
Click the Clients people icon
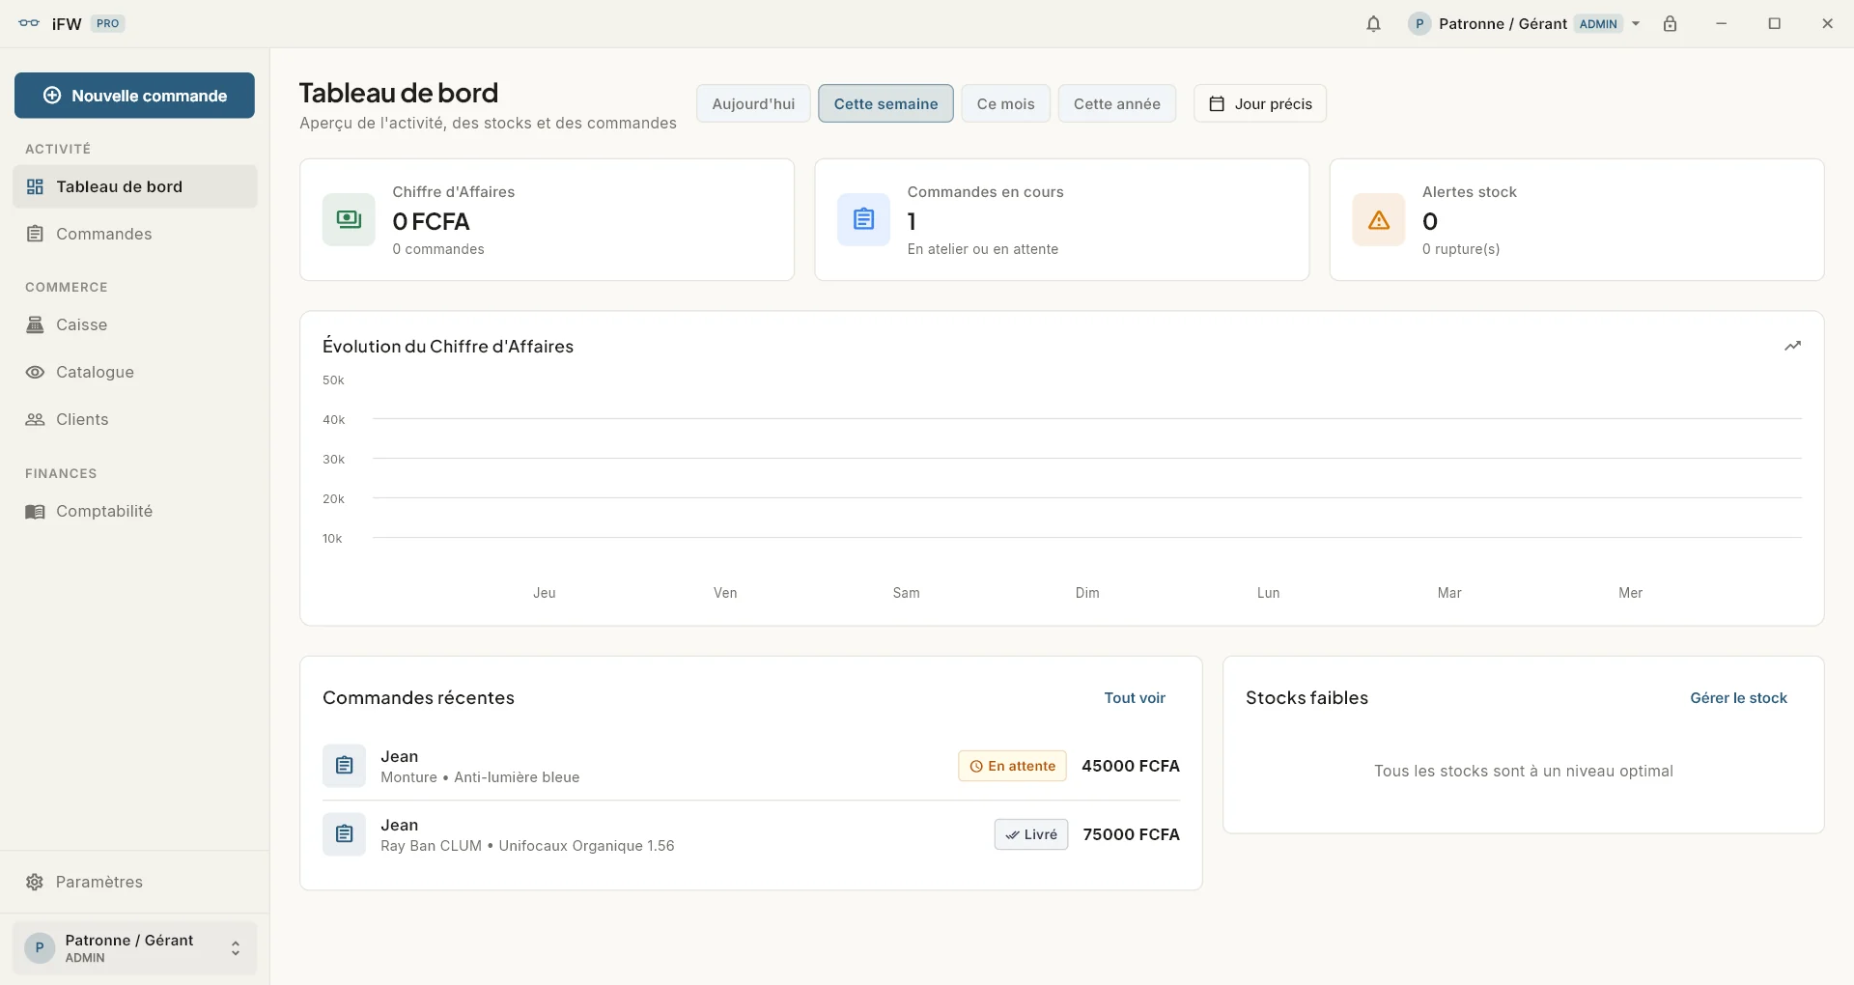(35, 419)
